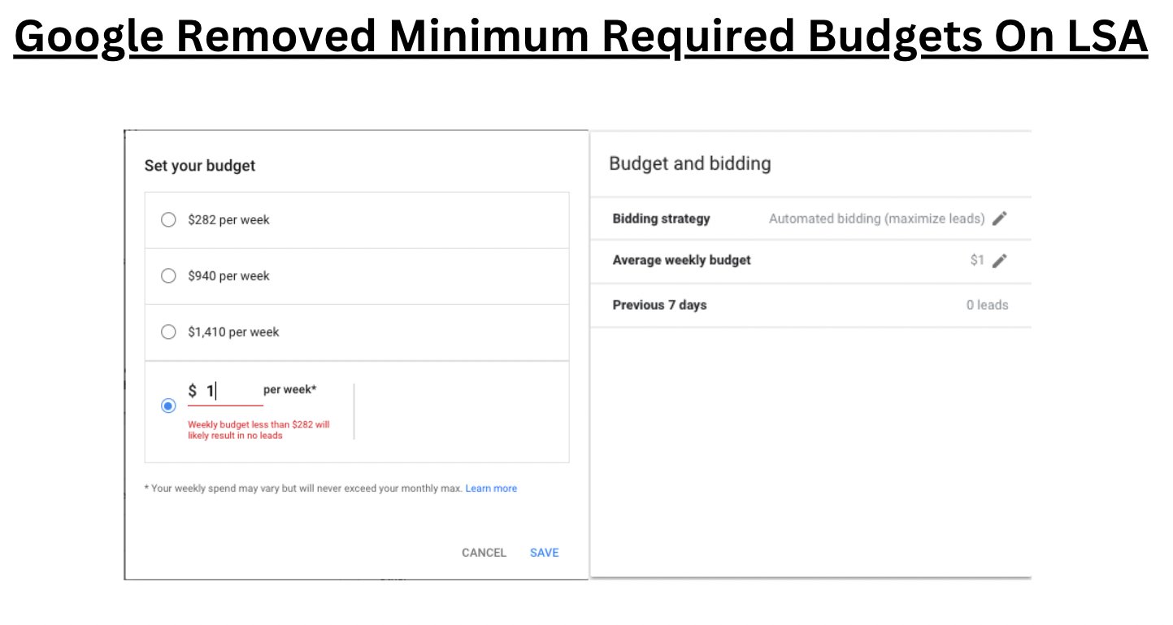The image size is (1173, 625).
Task: Edit the Bidding strategy using the pencil icon
Action: pyautogui.click(x=1001, y=218)
